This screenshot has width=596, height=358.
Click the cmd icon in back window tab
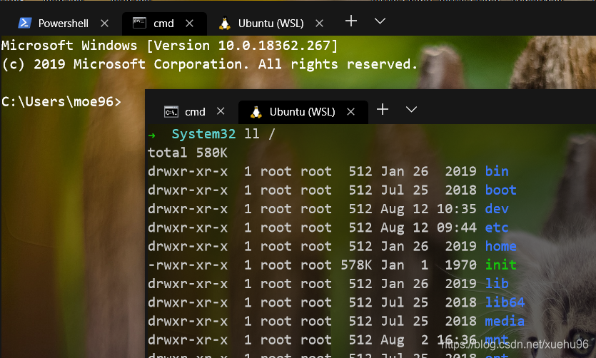pos(139,23)
